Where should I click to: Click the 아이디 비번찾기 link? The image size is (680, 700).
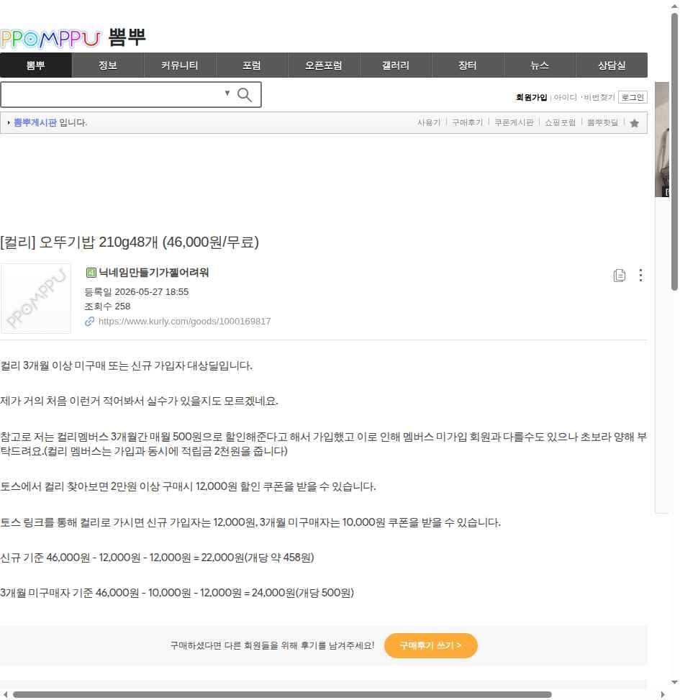[584, 97]
